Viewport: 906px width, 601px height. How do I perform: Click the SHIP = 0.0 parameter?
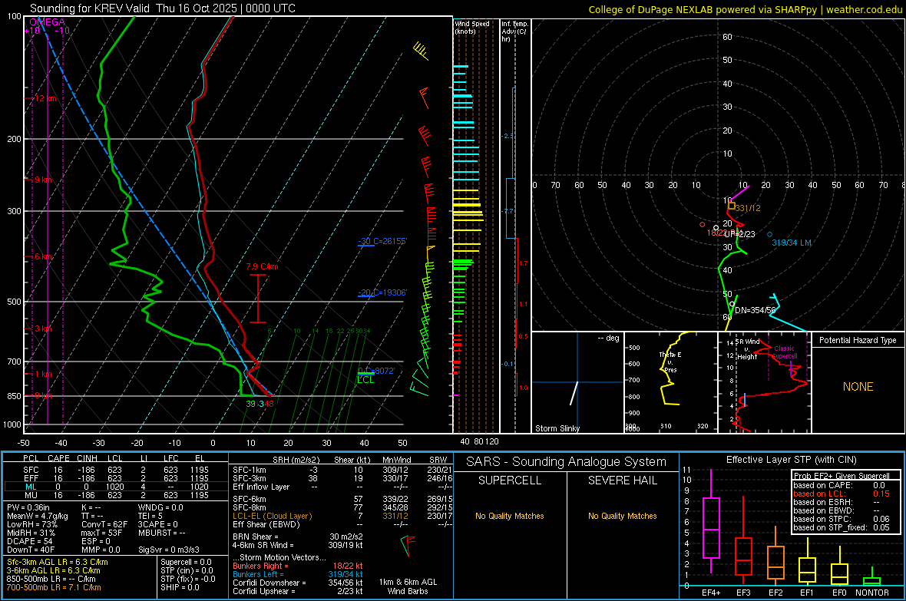180,587
